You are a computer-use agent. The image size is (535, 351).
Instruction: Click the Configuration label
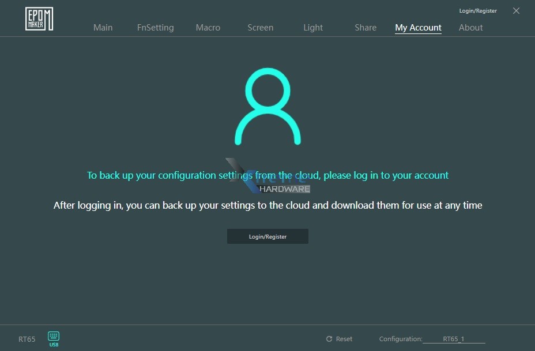[x=400, y=339]
